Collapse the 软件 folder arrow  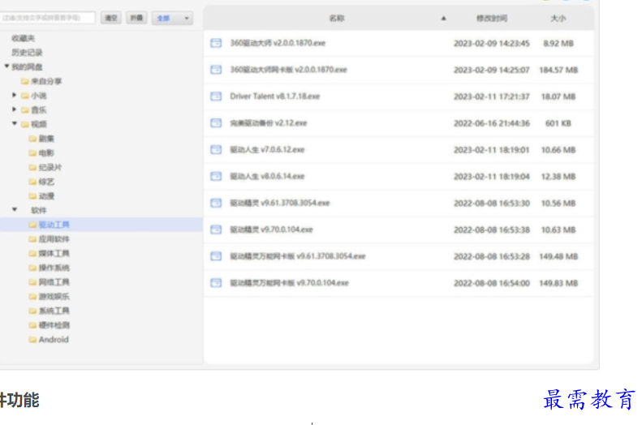pos(15,209)
